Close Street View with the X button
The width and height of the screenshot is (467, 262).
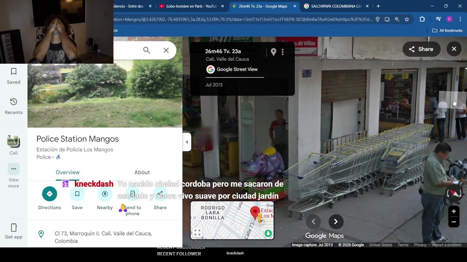454,49
